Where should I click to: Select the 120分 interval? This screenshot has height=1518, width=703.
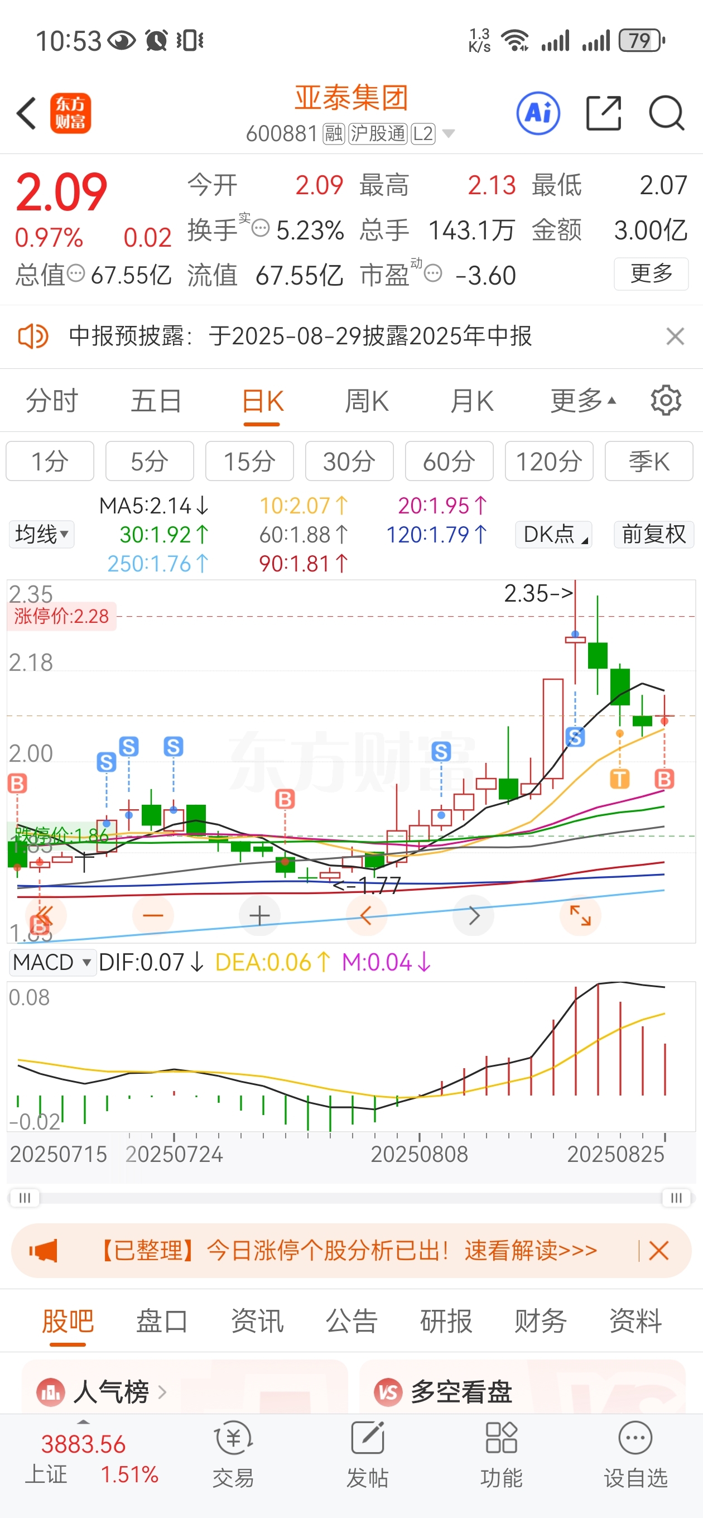549,461
